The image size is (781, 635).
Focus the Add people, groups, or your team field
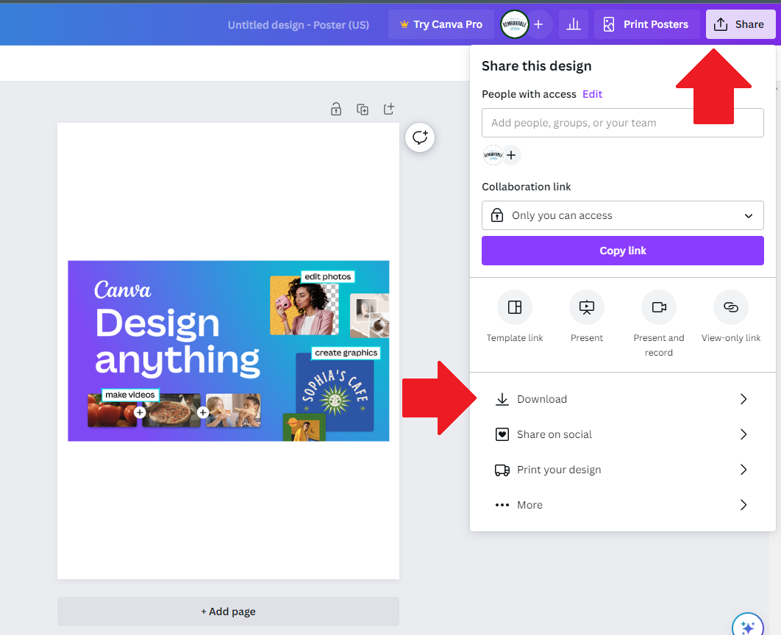[623, 123]
